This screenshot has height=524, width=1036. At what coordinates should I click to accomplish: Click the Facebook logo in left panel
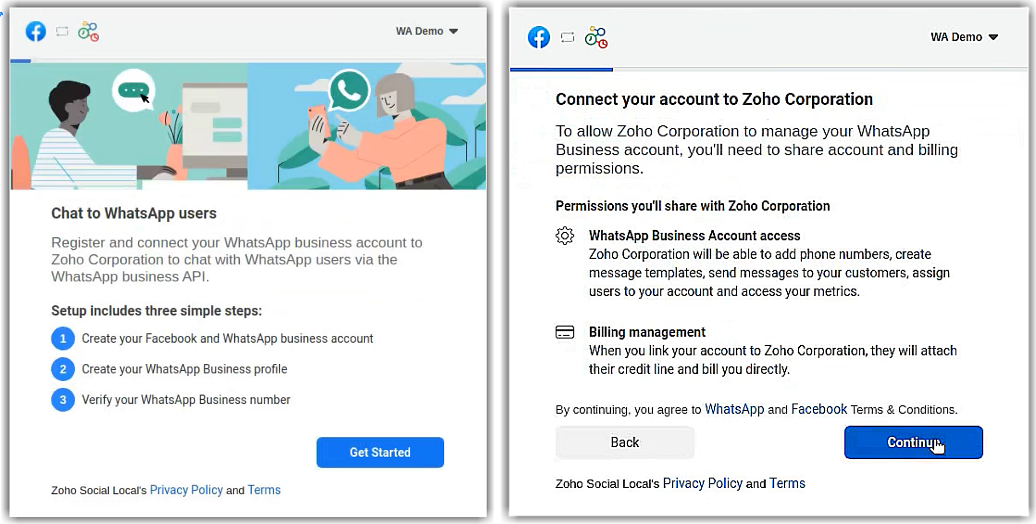point(36,32)
